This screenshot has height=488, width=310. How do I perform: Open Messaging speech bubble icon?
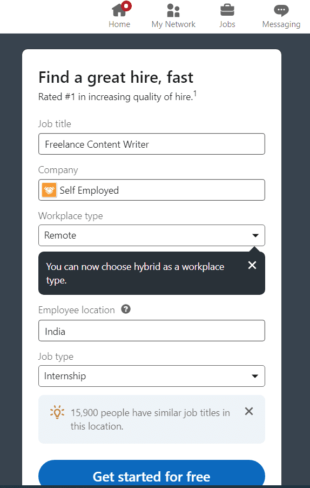pyautogui.click(x=281, y=11)
